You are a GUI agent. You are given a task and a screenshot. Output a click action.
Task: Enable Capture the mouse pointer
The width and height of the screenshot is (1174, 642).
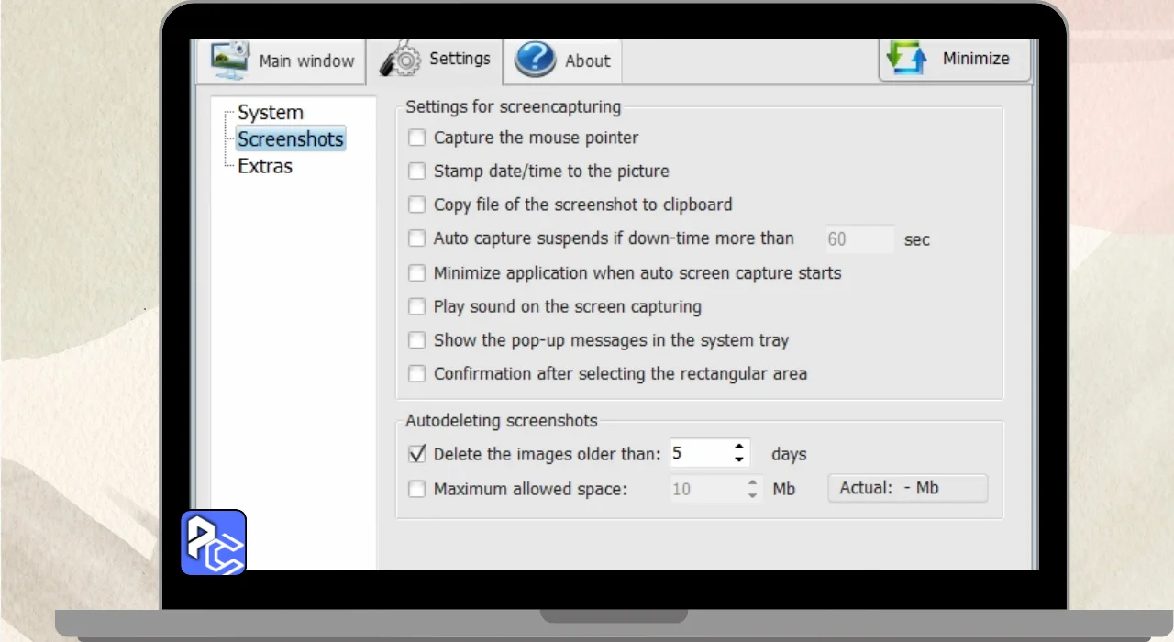coord(417,138)
